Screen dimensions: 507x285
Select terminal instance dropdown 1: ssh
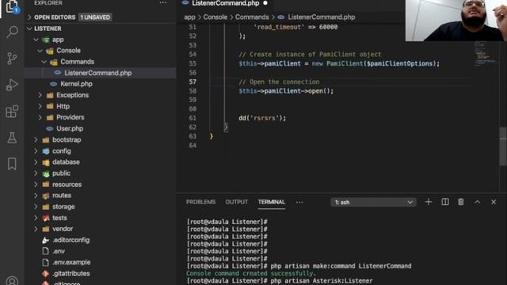click(x=373, y=203)
